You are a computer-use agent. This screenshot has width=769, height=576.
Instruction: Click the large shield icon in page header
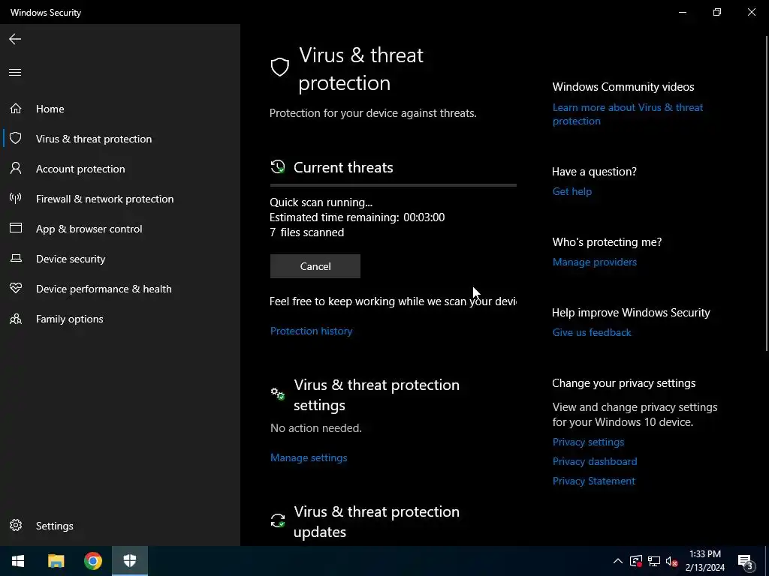[x=280, y=67]
